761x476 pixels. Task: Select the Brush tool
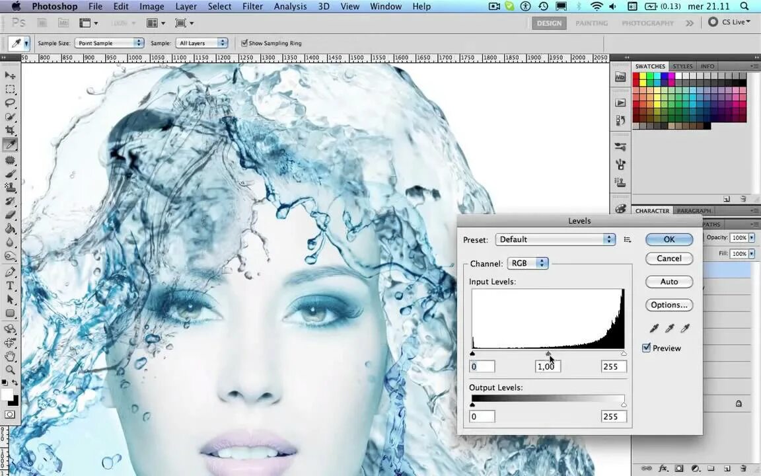[10, 173]
